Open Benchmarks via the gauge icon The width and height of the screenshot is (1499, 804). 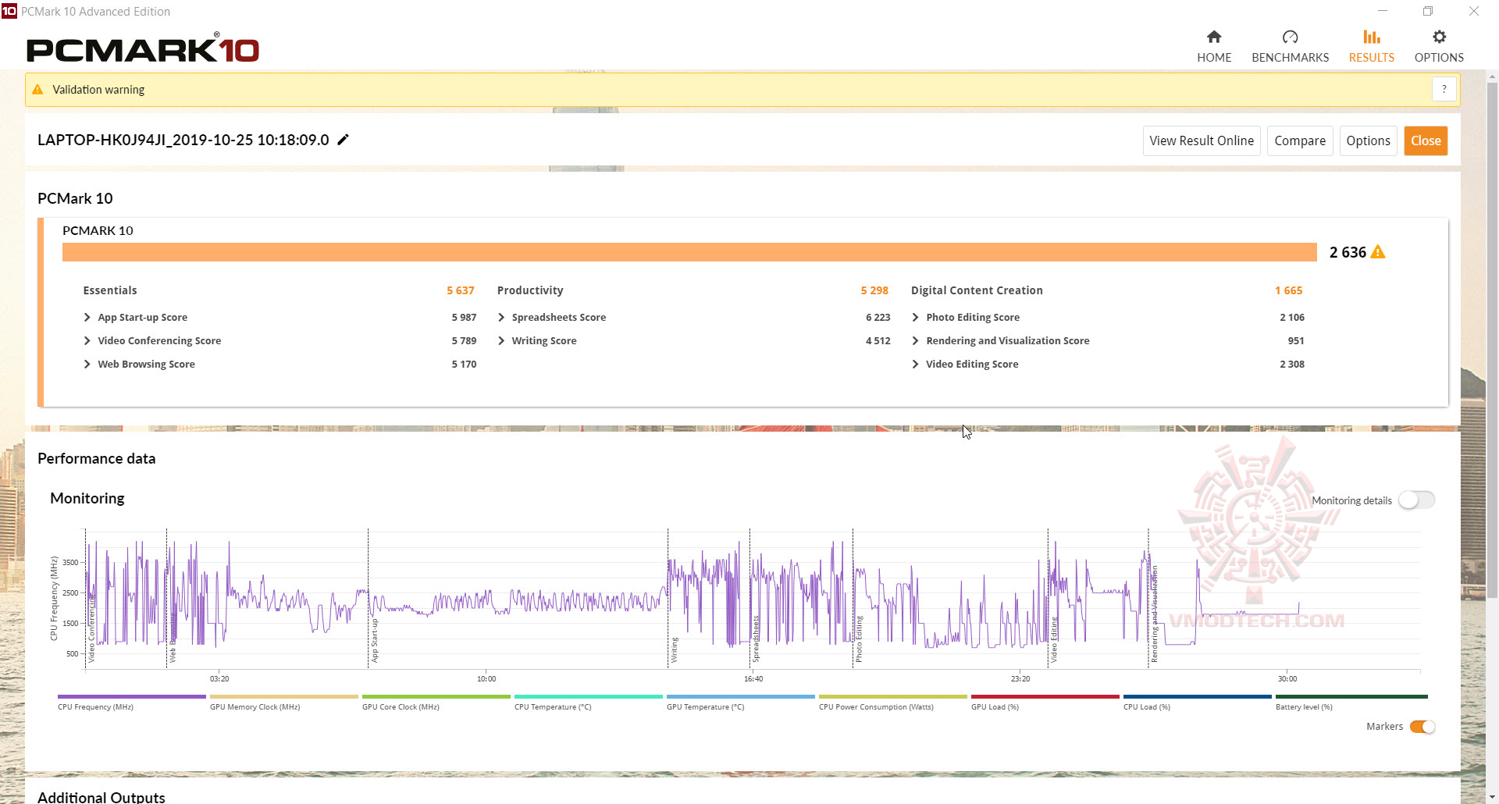click(x=1290, y=37)
